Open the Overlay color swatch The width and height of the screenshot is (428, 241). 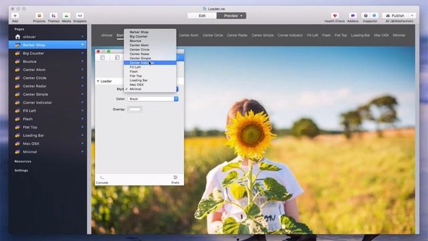135,109
